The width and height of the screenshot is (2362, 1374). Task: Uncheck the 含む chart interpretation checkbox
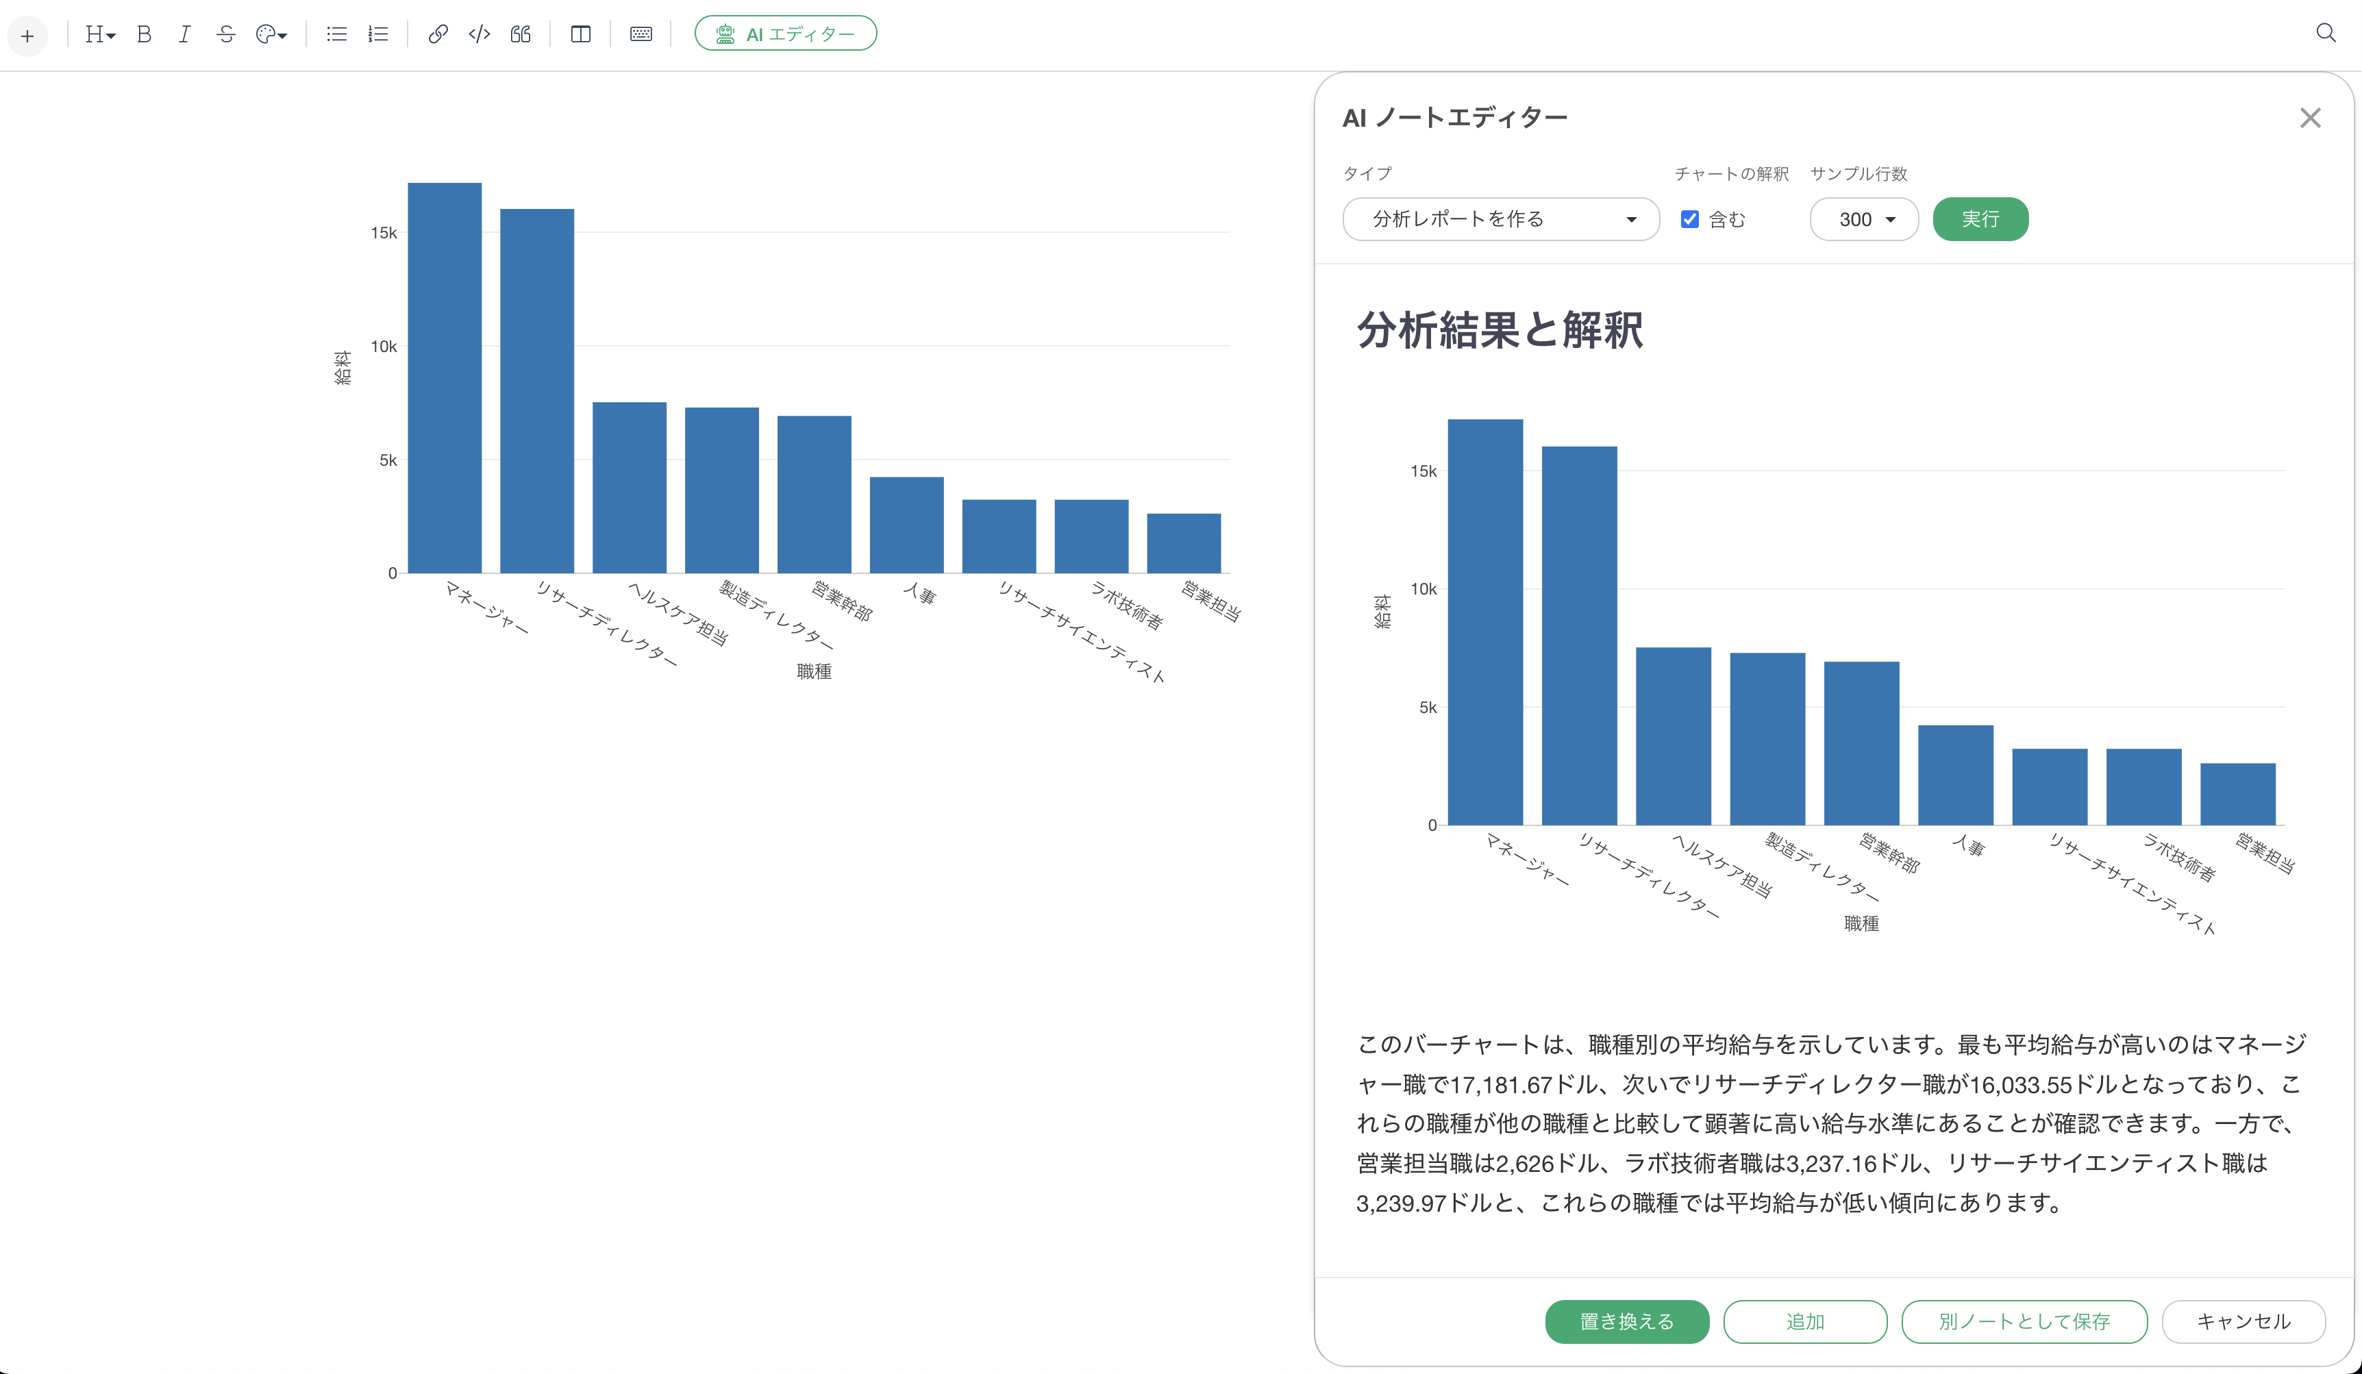click(1689, 219)
